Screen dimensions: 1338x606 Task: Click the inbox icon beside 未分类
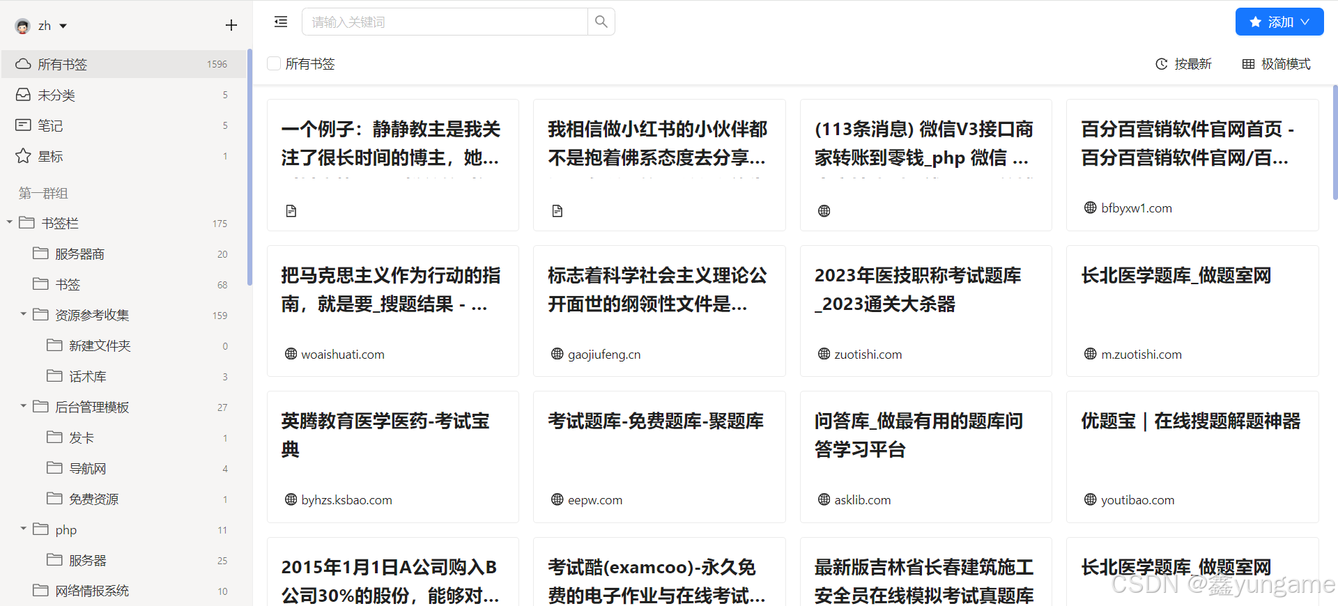point(23,95)
